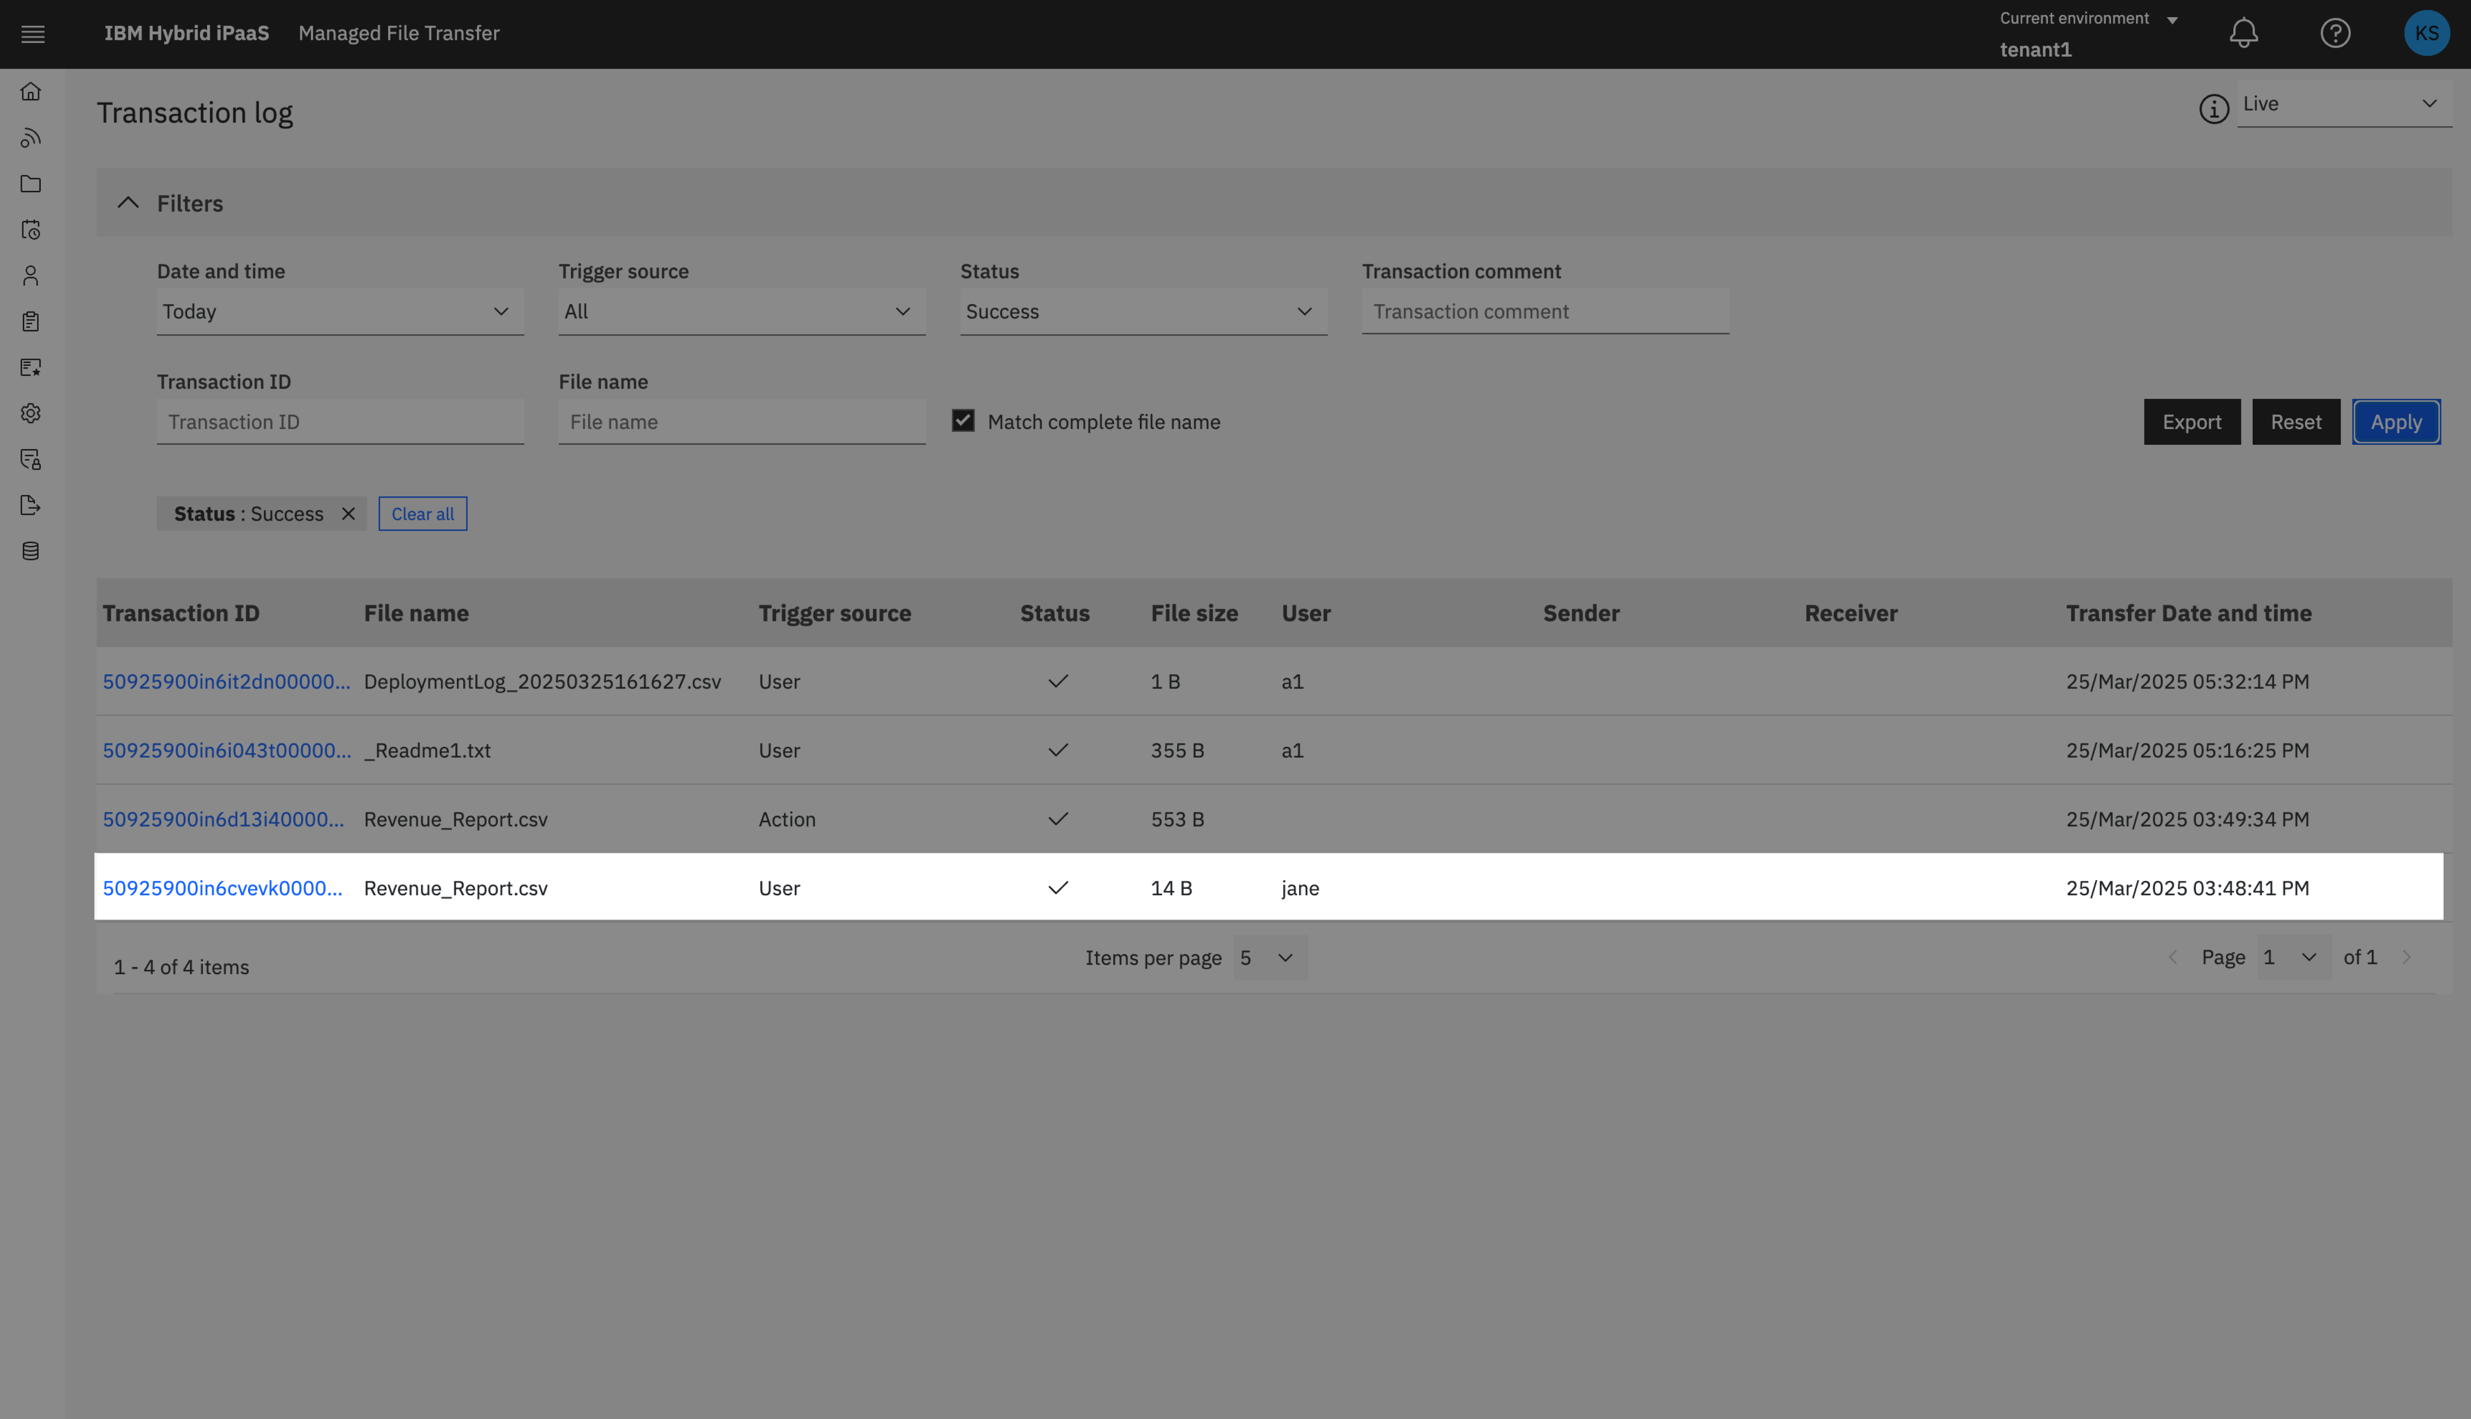This screenshot has width=2471, height=1419.
Task: Collapse the Filters section
Action: pos(128,203)
